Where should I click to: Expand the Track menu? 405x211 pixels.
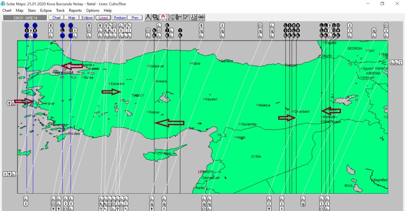click(60, 11)
